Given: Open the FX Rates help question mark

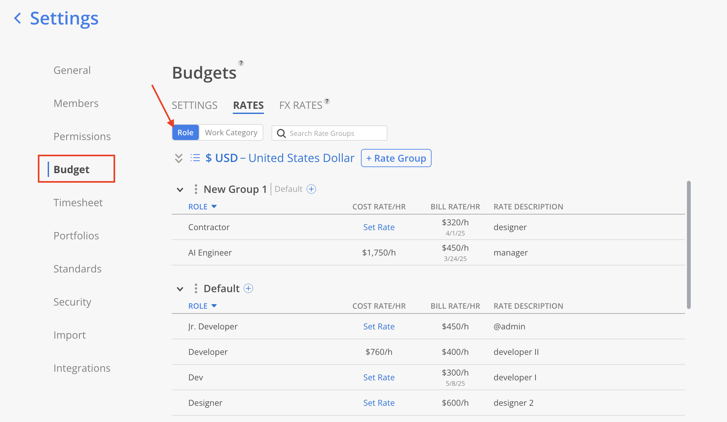Looking at the screenshot, I should pyautogui.click(x=327, y=101).
